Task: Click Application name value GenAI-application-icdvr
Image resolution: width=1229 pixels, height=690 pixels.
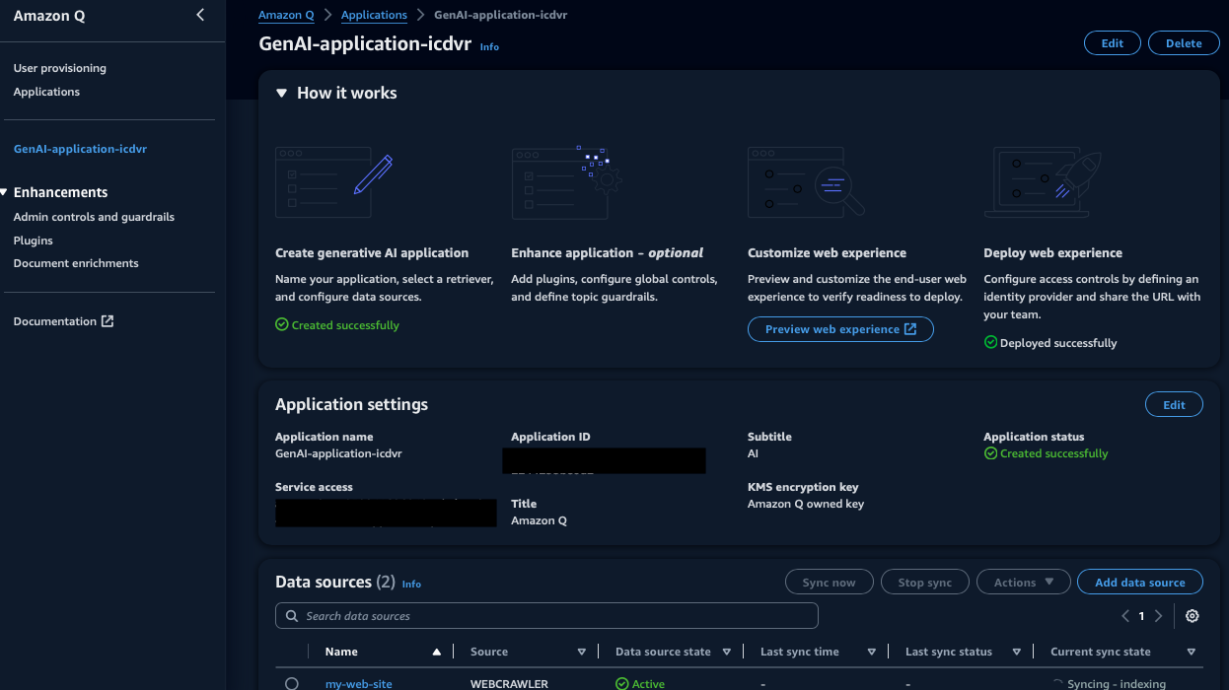Action: 338,453
